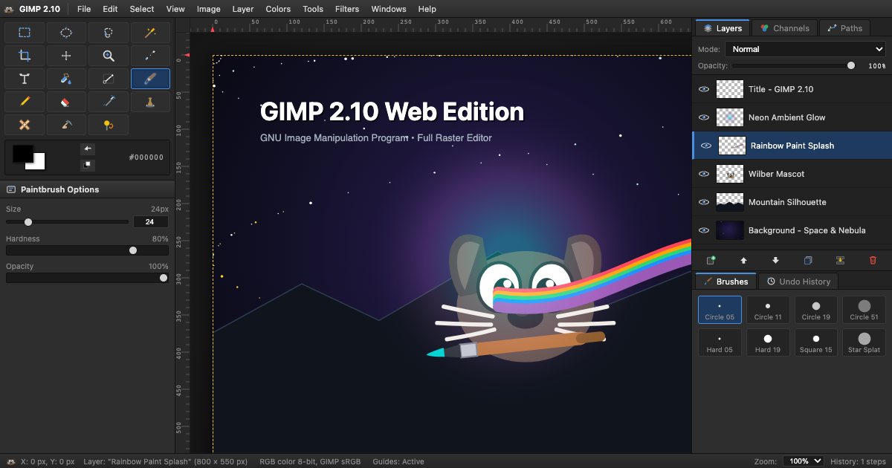892x468 pixels.
Task: Lower the selected layer with down arrow
Action: (775, 261)
